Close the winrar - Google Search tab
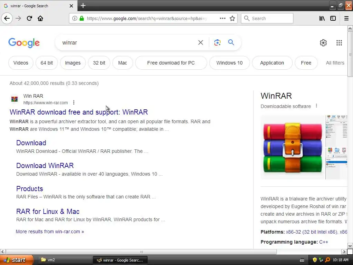The image size is (353, 265). tap(71, 6)
